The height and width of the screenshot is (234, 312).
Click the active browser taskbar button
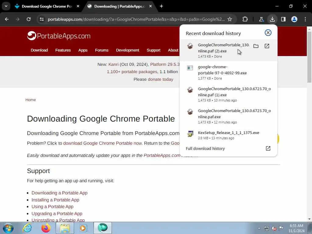point(102,228)
